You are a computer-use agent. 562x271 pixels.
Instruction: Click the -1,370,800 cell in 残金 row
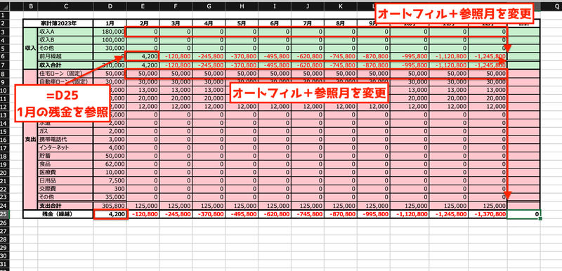pos(488,214)
